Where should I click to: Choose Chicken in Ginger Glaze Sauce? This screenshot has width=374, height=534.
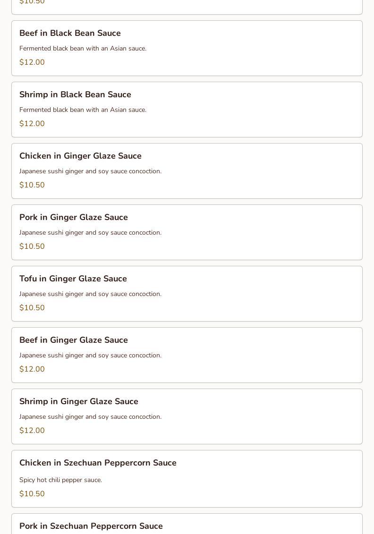[x=80, y=156]
